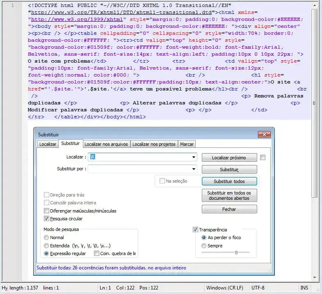Select the Sempre transparency radio button
Image resolution: width=322 pixels, height=294 pixels.
tap(204, 246)
